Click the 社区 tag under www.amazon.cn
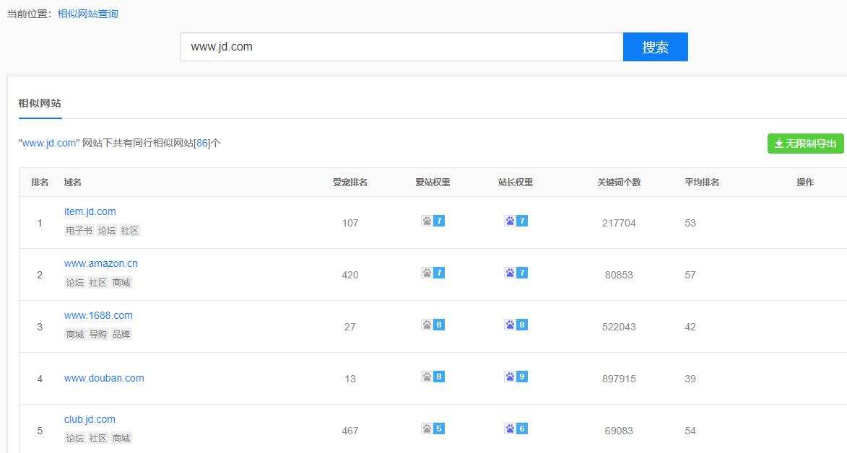Viewport: 847px width, 453px height. (98, 282)
